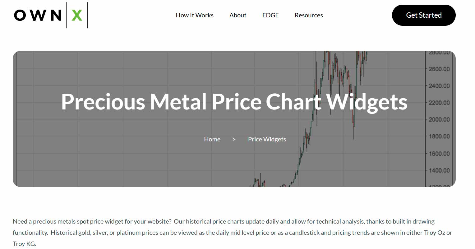Screen dimensions: 475x249
Task: Click the Get Started button
Action: pos(424,15)
